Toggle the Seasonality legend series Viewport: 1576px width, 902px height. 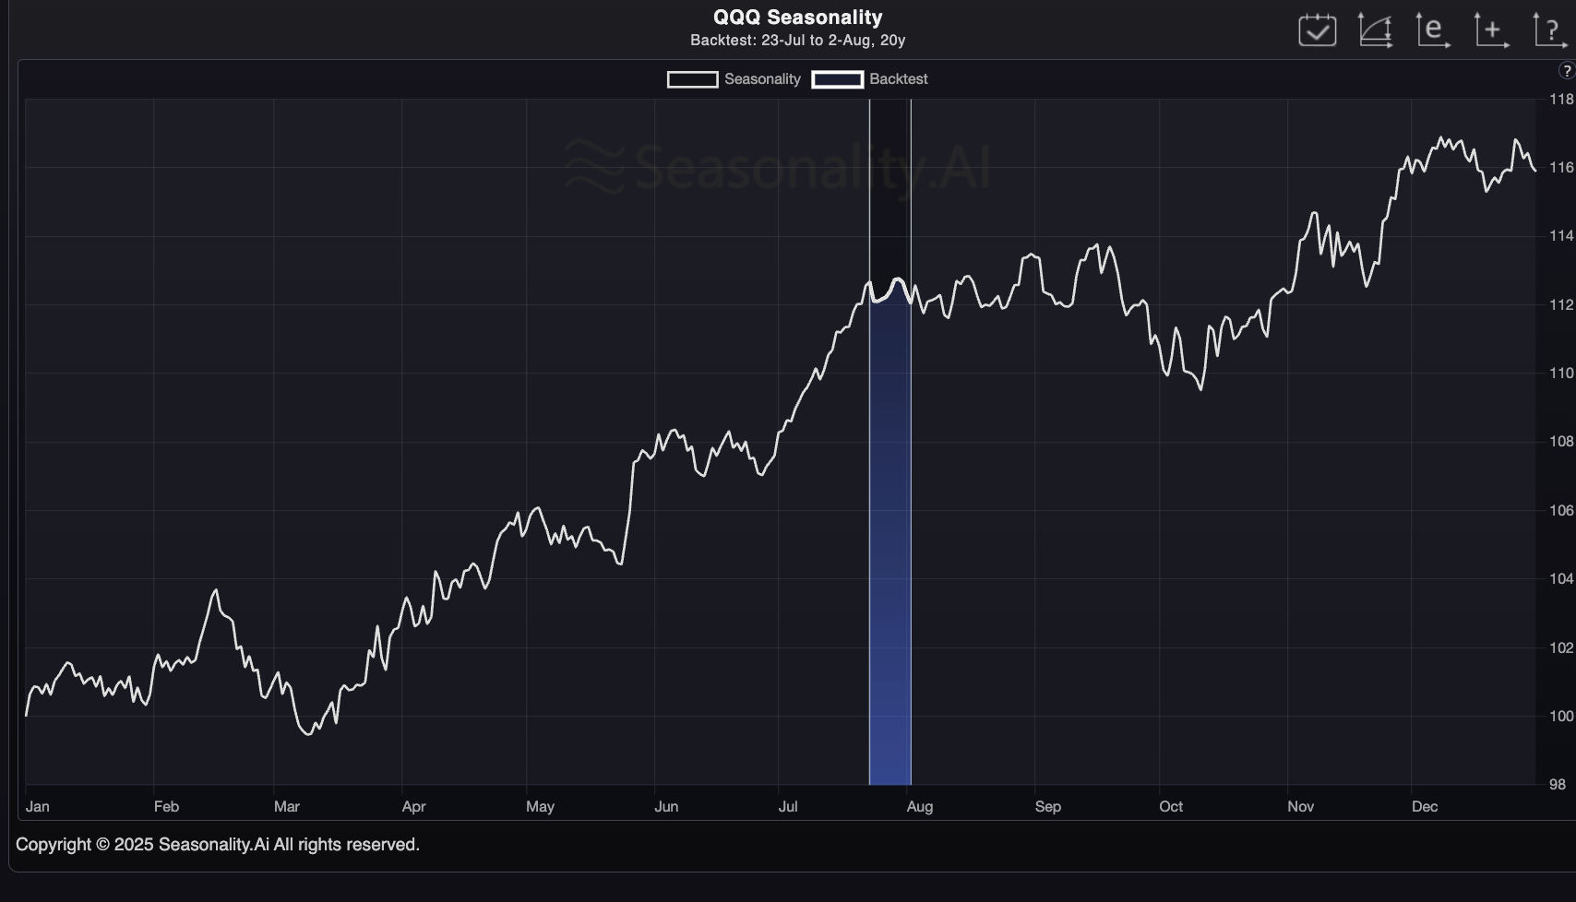click(x=734, y=79)
